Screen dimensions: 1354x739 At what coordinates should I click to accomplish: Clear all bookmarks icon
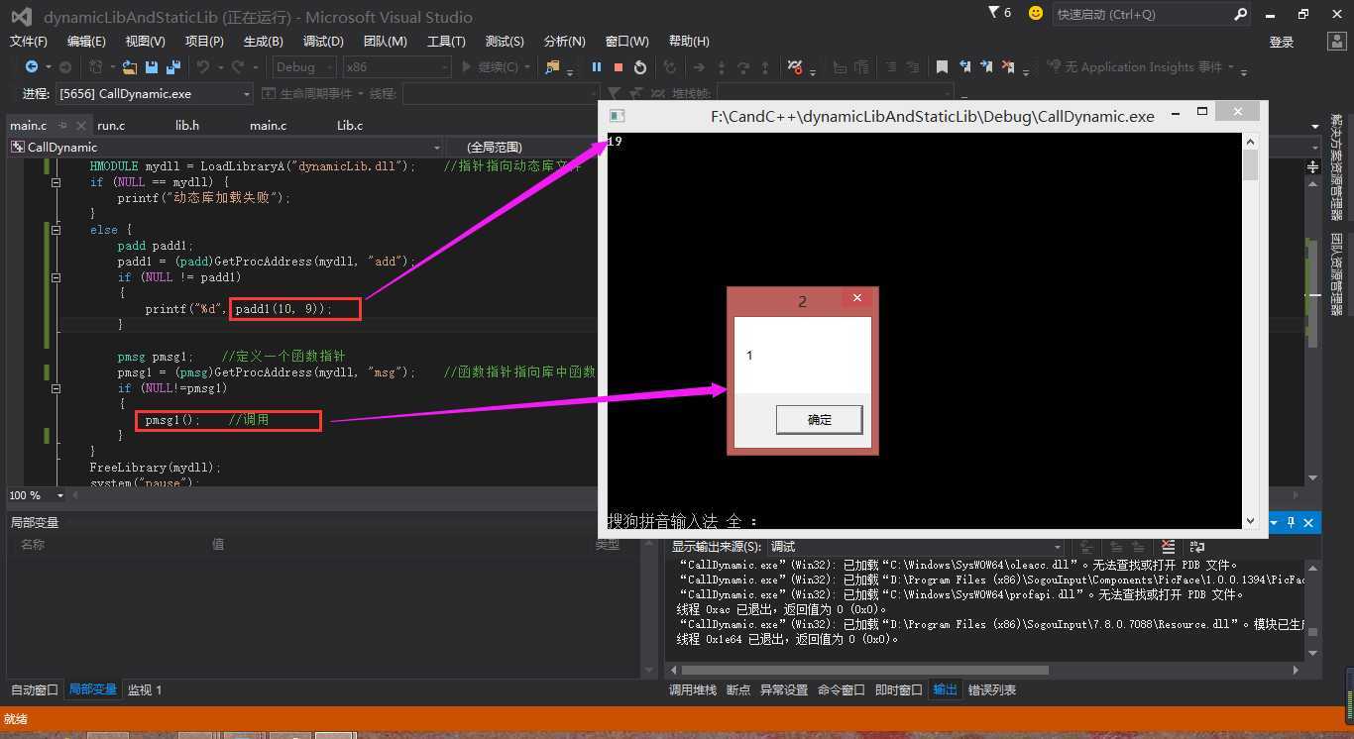click(1008, 67)
